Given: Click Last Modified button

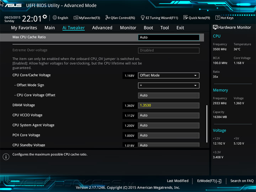Looking at the screenshot, I should [x=178, y=181].
